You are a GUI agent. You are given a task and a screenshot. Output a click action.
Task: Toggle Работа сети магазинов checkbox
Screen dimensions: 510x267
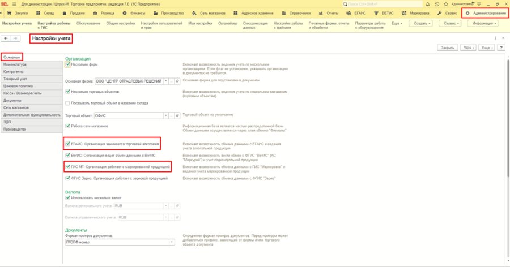(x=67, y=126)
